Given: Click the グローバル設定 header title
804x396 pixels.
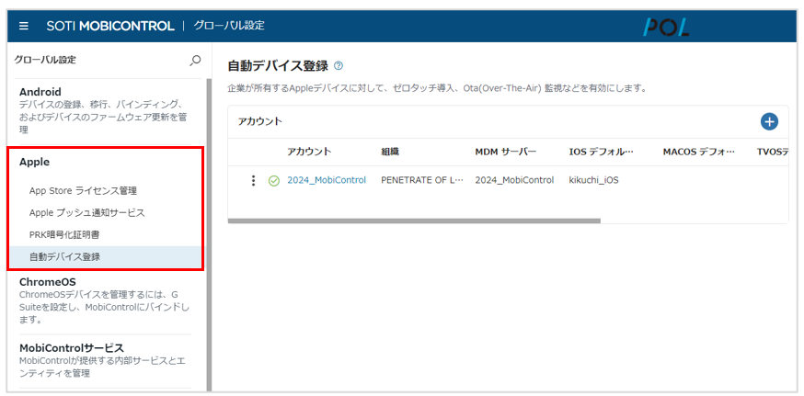Looking at the screenshot, I should click(x=229, y=25).
